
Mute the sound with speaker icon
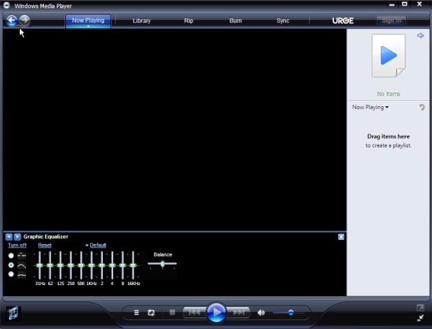tap(261, 313)
